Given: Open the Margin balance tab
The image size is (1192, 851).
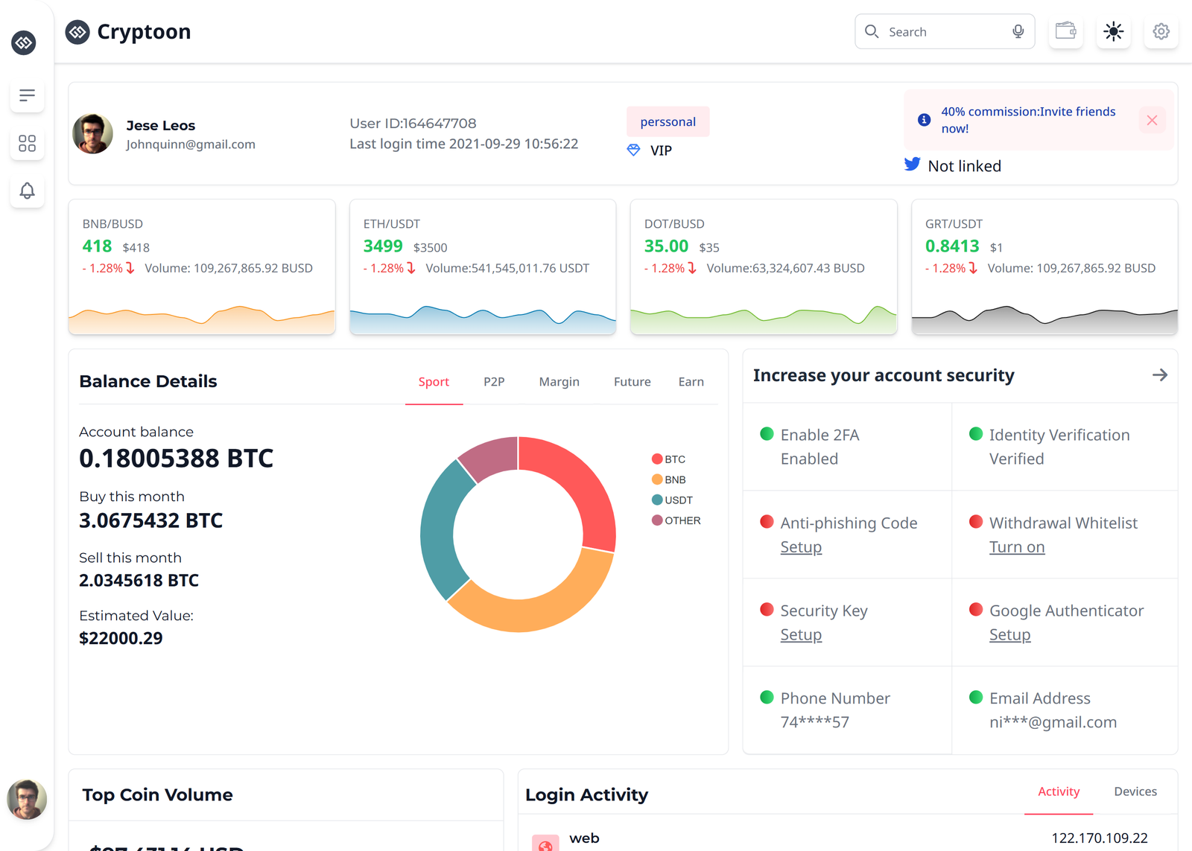Looking at the screenshot, I should 559,382.
